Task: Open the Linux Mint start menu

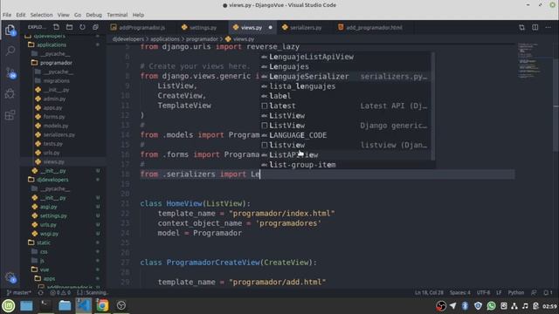Action: coord(9,305)
